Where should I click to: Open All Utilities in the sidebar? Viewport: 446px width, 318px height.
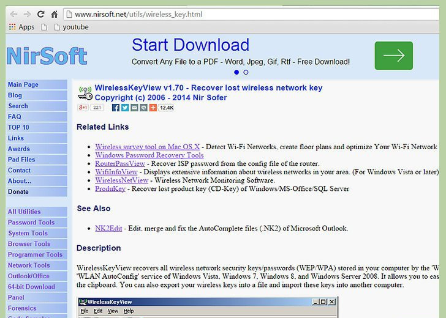[37, 212]
